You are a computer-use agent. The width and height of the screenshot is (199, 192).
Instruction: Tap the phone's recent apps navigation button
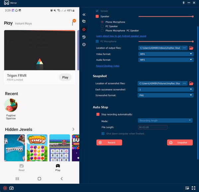coord(17,179)
